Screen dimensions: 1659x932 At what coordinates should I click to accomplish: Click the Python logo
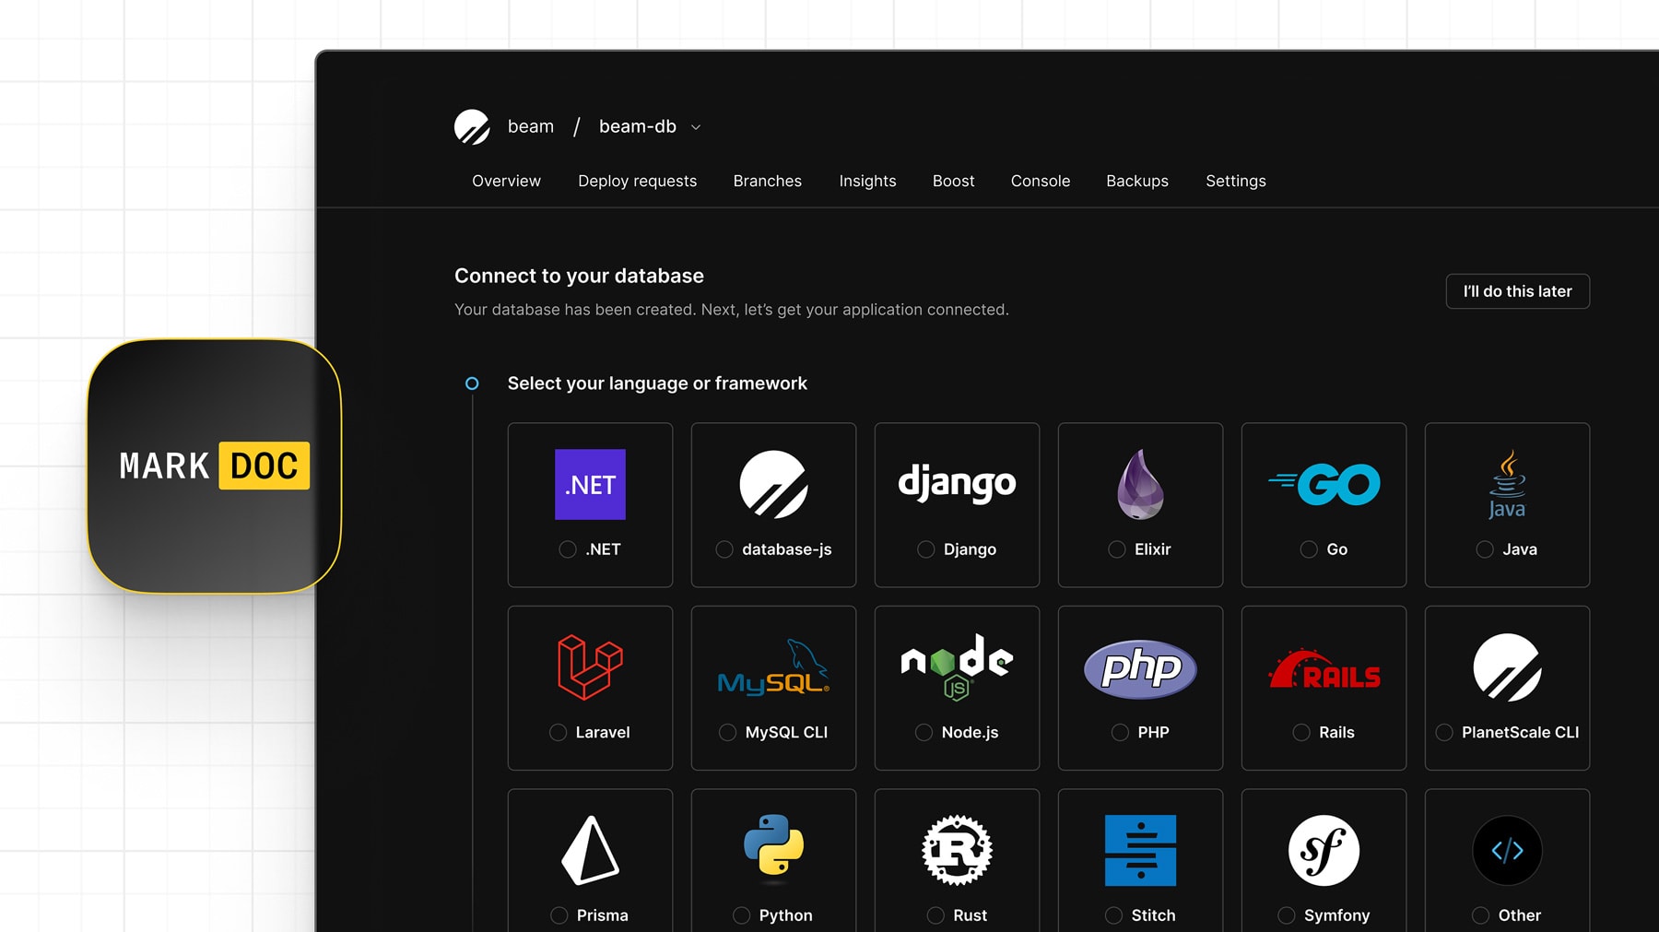pos(773,850)
